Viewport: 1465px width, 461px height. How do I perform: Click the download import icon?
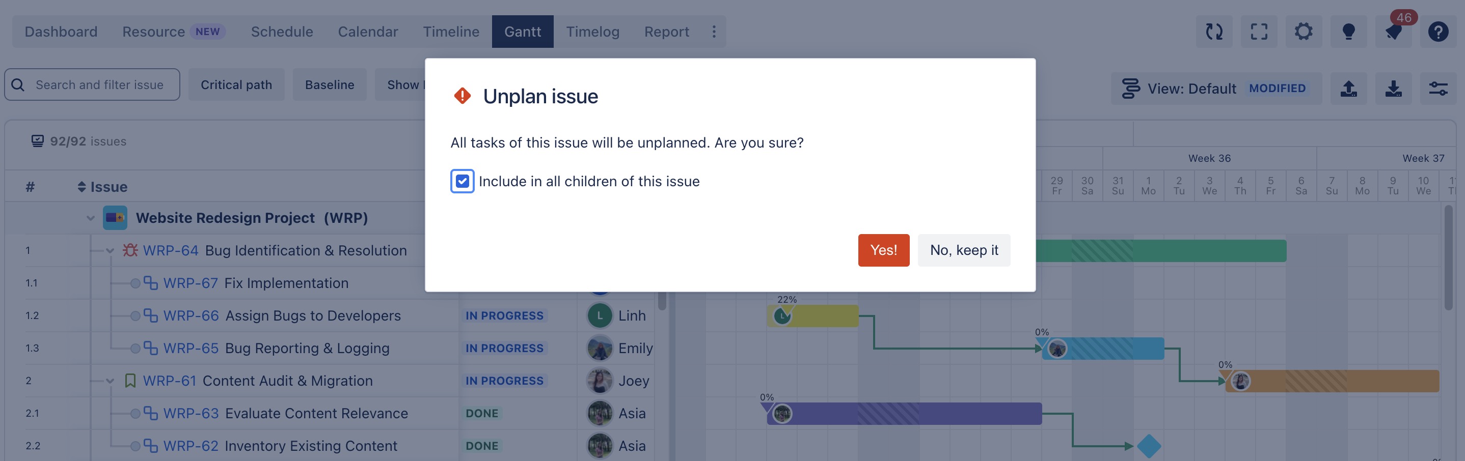click(x=1393, y=89)
